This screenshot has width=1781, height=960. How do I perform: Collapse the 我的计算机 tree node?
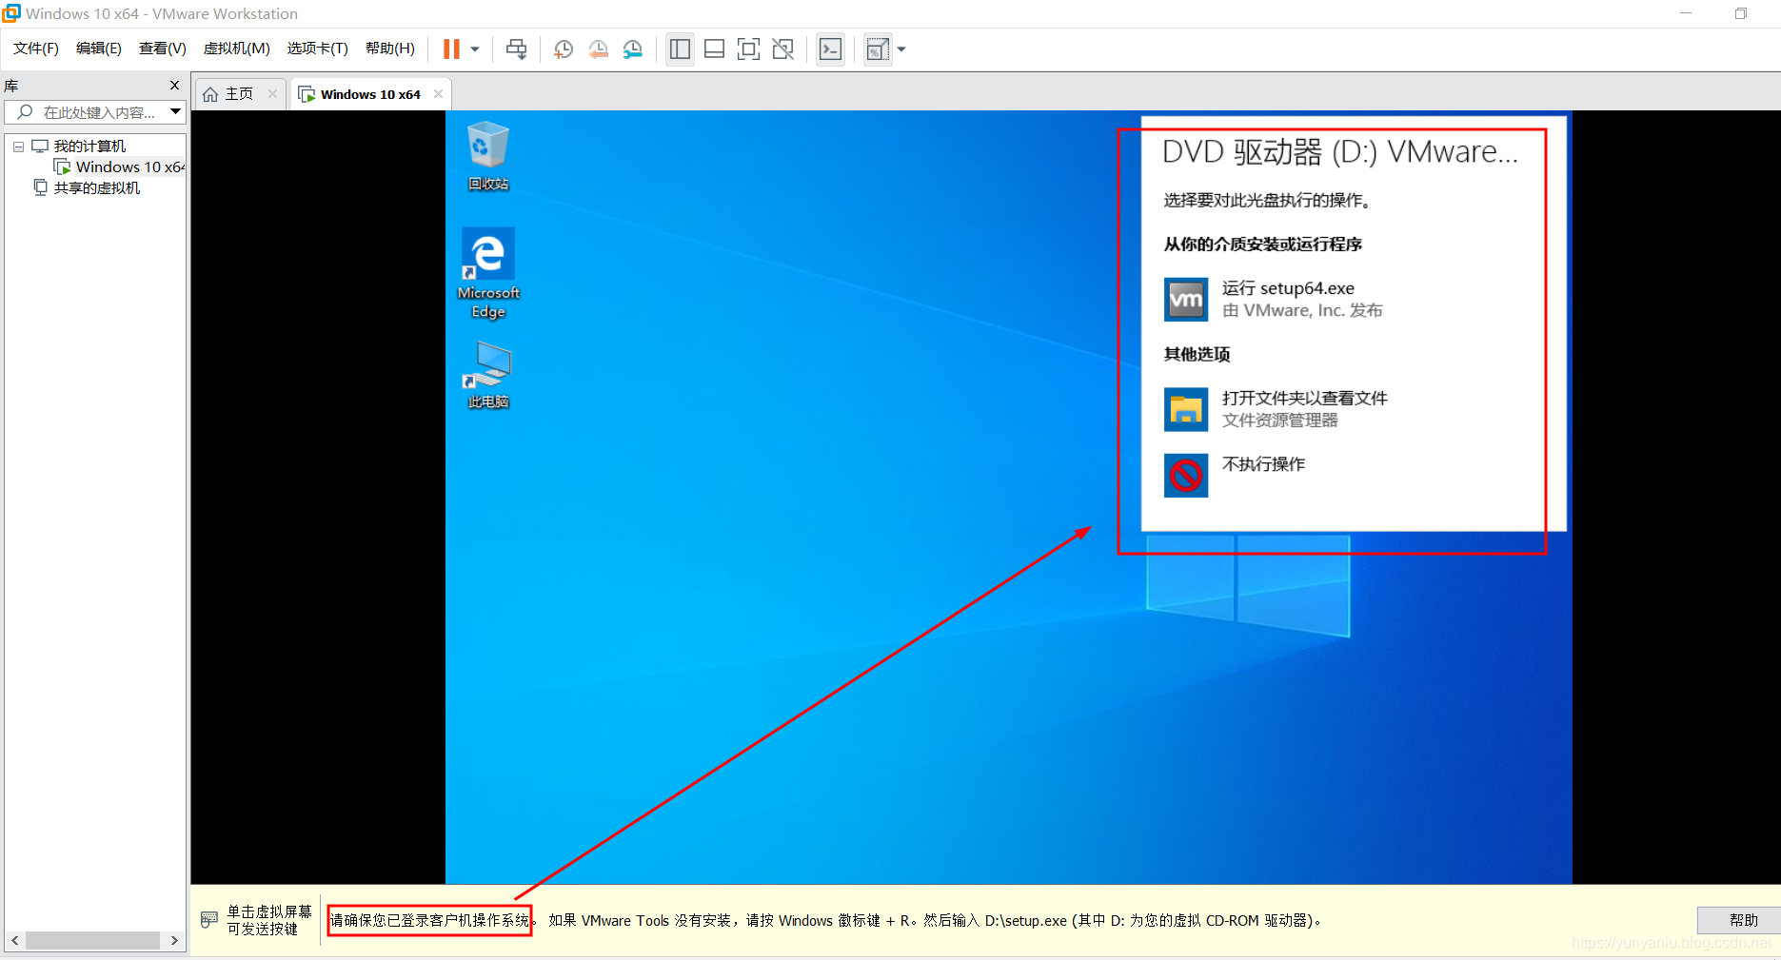point(17,146)
